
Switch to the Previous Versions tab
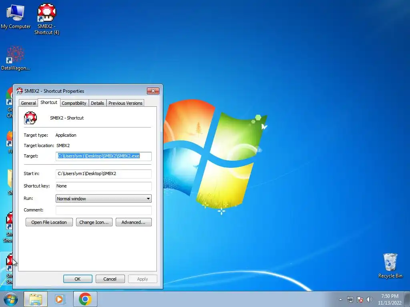click(x=125, y=103)
